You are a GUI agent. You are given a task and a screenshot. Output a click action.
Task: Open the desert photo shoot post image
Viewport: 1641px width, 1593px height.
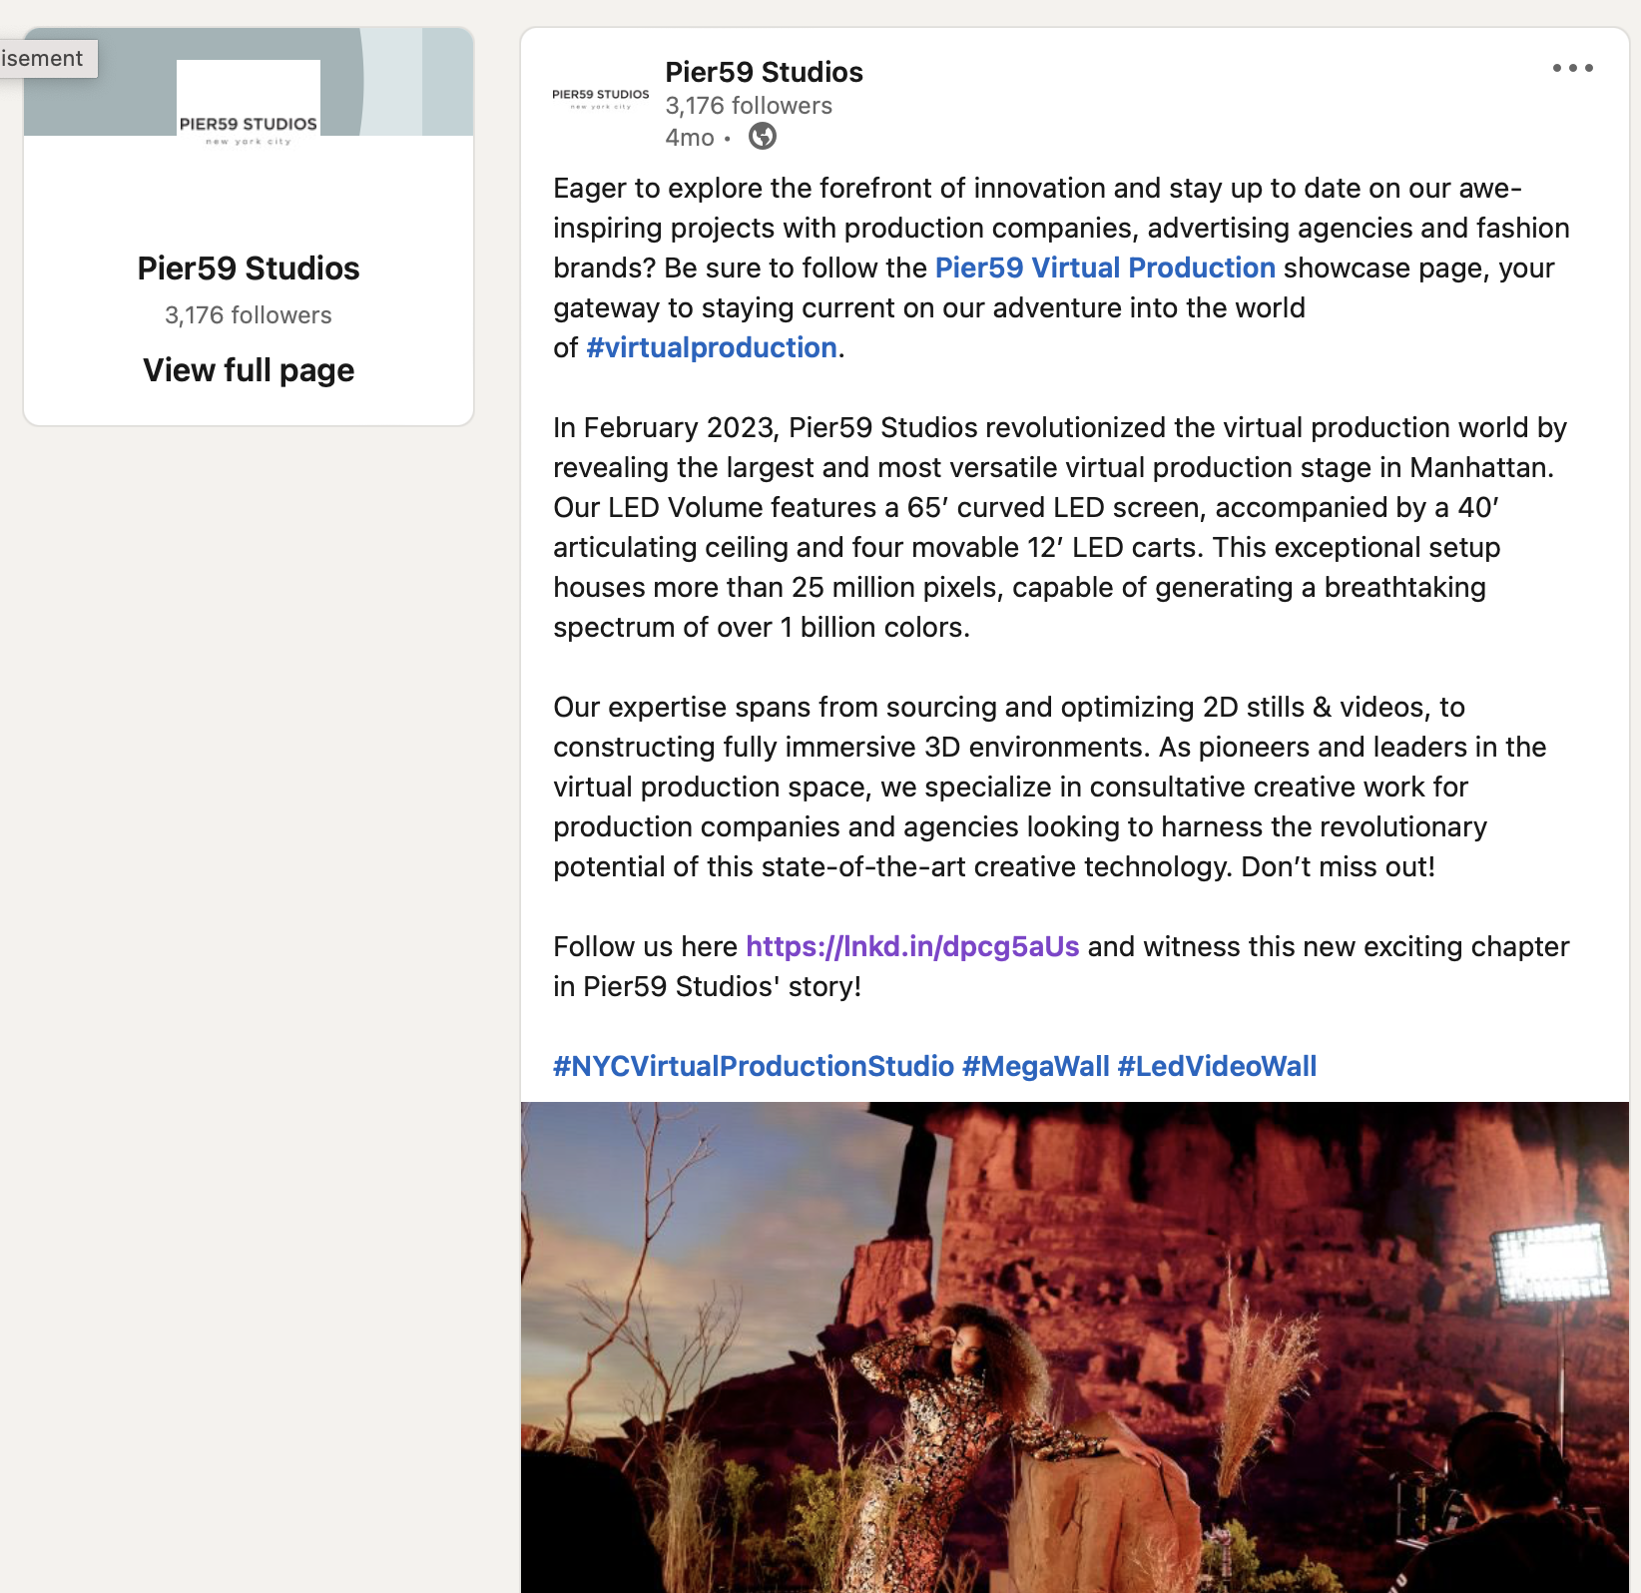tap(1075, 1347)
